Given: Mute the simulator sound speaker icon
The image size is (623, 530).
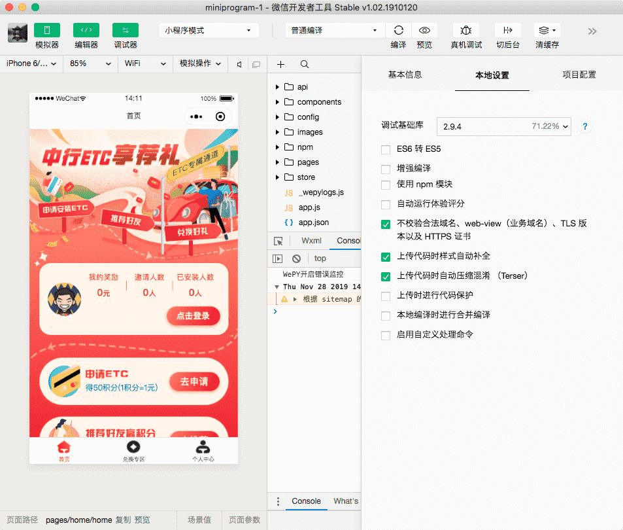Looking at the screenshot, I should (x=239, y=64).
